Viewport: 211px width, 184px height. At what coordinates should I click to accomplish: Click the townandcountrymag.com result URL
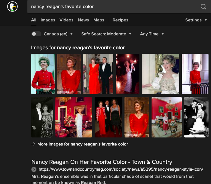tap(121, 169)
